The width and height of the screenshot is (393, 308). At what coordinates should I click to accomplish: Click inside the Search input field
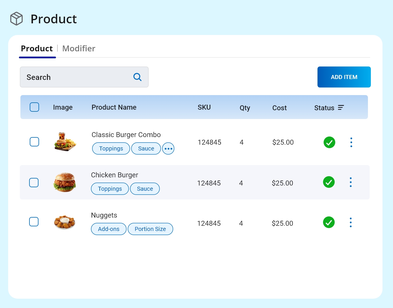pos(73,77)
